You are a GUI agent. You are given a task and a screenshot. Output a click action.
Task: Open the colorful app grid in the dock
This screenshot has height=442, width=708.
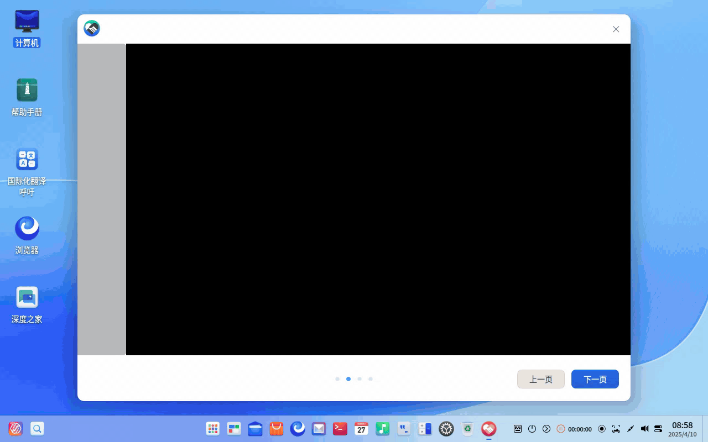213,429
